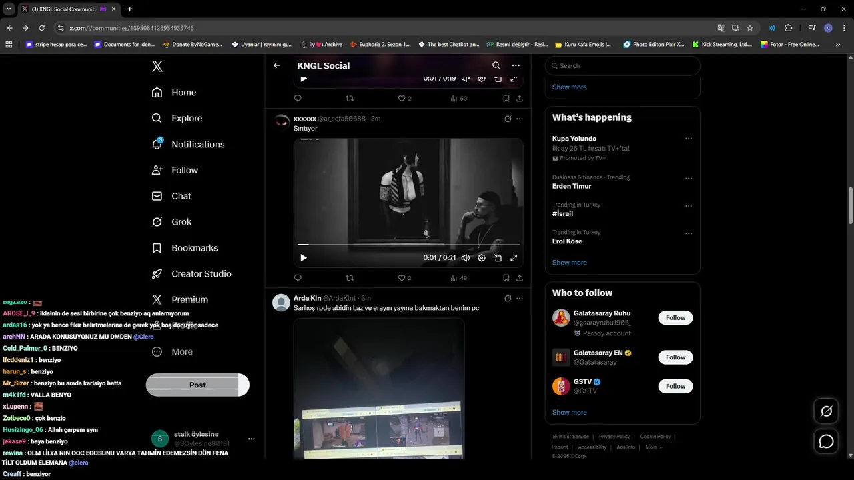
Task: Click the sidebar Post button
Action: click(197, 385)
